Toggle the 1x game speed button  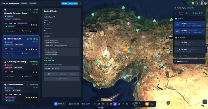(152, 104)
